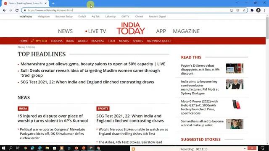The height and width of the screenshot is (151, 269).
Task: Click the orange recorder icon in recording bar
Action: [133, 149]
